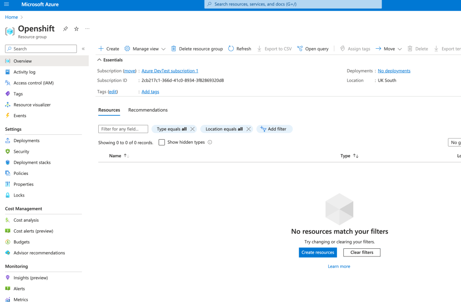Viewport: 461px width, 302px height.
Task: Open the Location equals all filter
Action: [x=224, y=129]
